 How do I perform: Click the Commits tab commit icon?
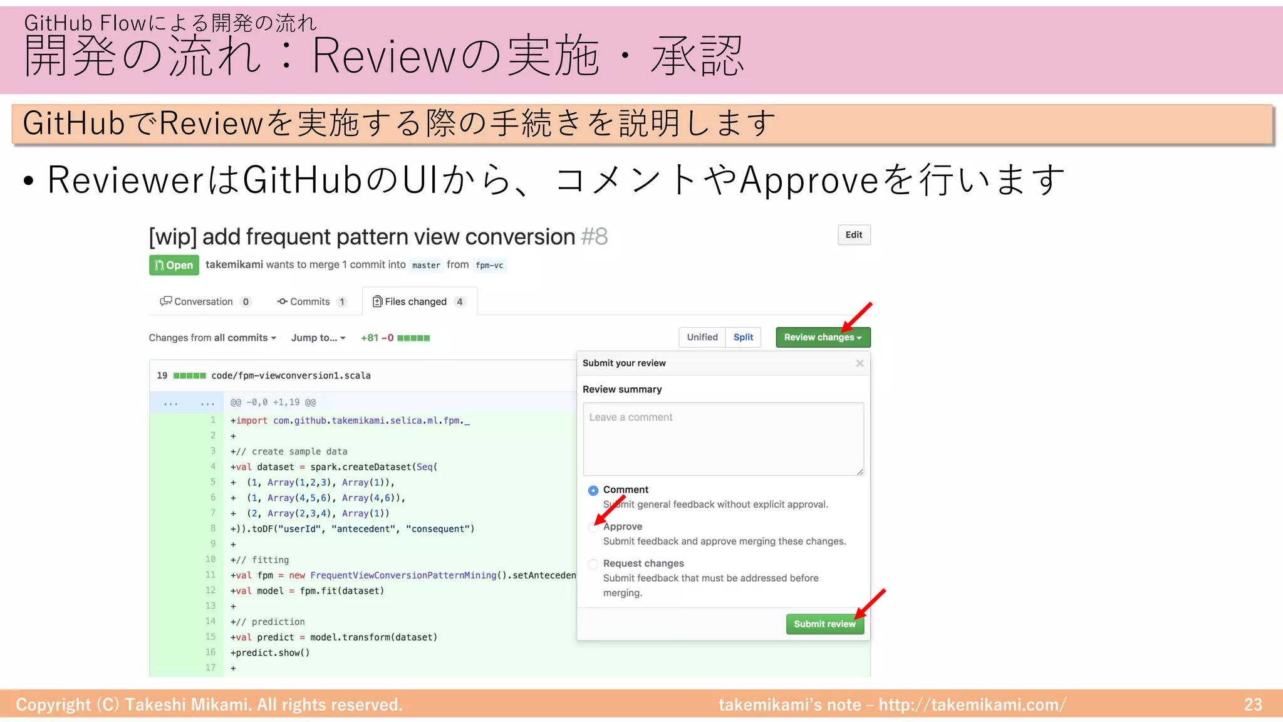point(283,301)
